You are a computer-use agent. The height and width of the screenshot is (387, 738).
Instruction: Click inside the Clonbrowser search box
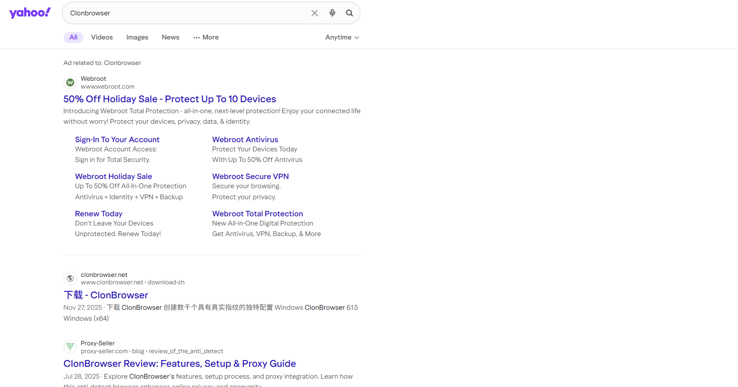pyautogui.click(x=187, y=13)
